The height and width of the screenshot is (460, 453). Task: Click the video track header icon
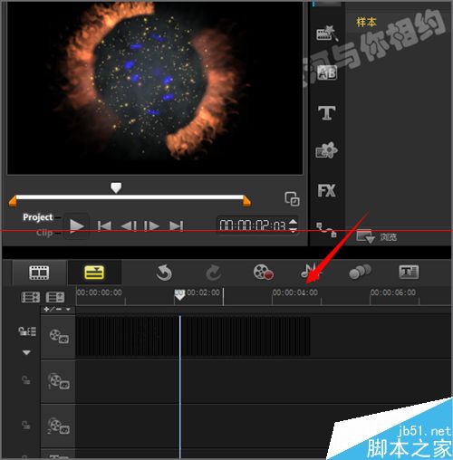pyautogui.click(x=59, y=336)
